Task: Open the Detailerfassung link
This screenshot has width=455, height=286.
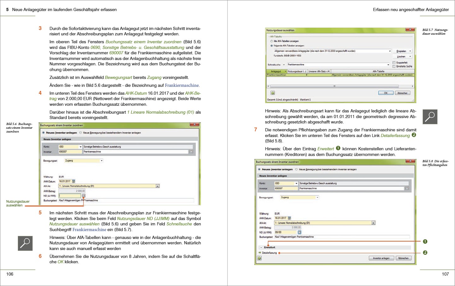Action: coord(269,253)
